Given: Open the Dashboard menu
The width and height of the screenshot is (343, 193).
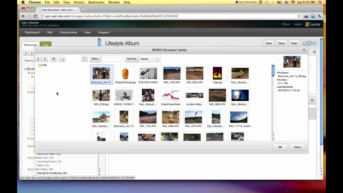Looking at the screenshot, I should [x=32, y=32].
